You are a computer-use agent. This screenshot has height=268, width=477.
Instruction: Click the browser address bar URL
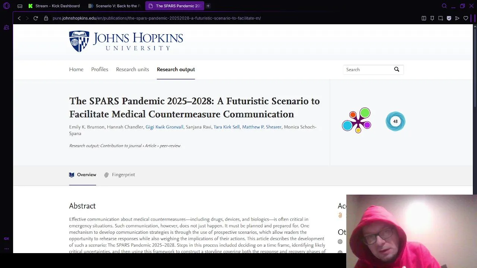coord(157,18)
